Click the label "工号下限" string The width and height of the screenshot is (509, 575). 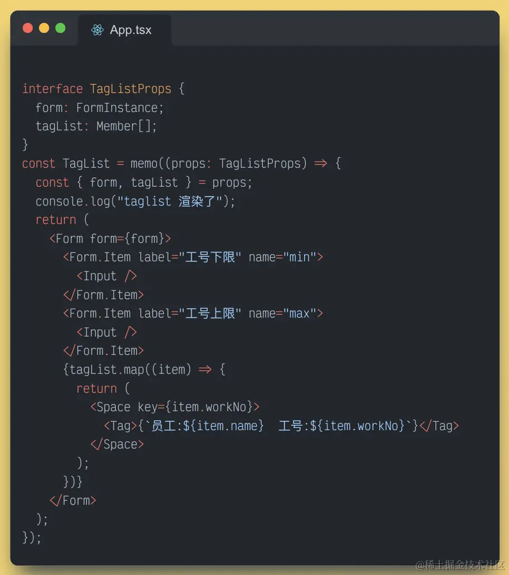210,257
